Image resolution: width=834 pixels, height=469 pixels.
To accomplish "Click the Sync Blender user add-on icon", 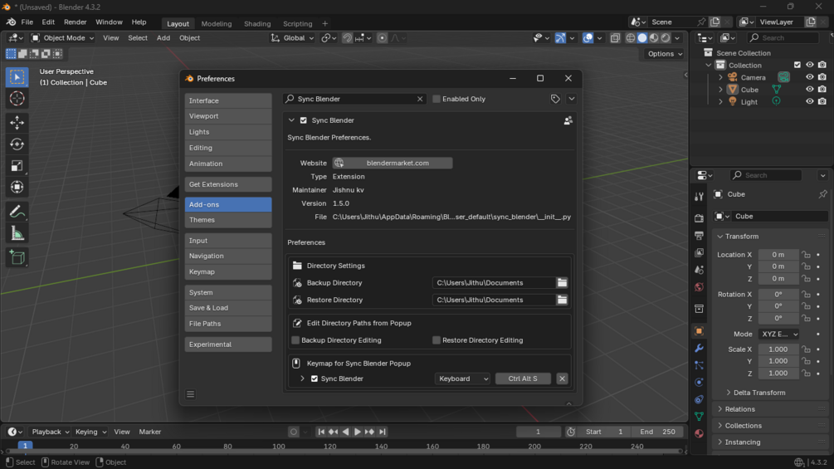I will pos(568,120).
